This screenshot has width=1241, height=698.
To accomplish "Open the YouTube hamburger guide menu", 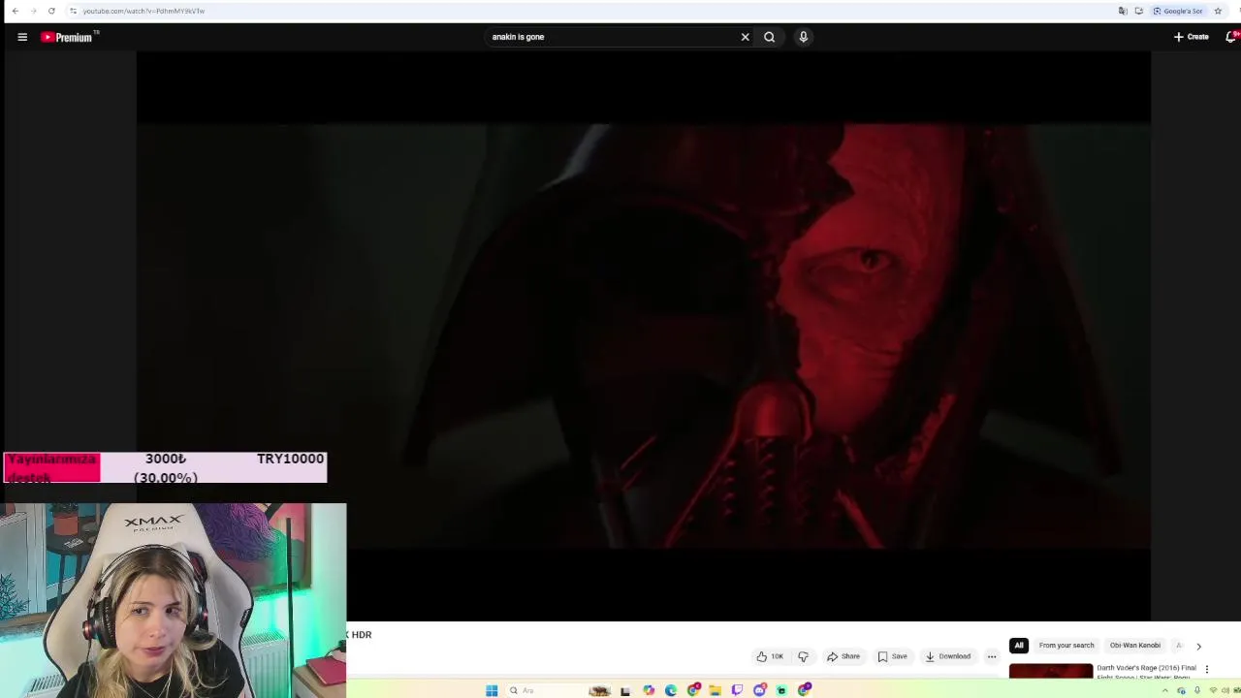I will point(22,37).
